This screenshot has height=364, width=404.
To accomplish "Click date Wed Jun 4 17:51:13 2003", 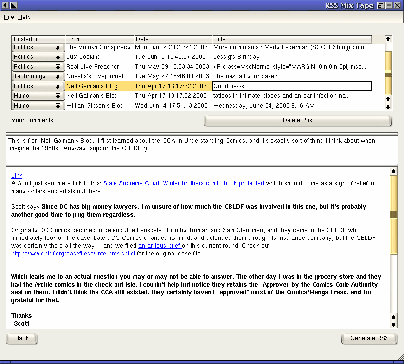I will pyautogui.click(x=171, y=106).
